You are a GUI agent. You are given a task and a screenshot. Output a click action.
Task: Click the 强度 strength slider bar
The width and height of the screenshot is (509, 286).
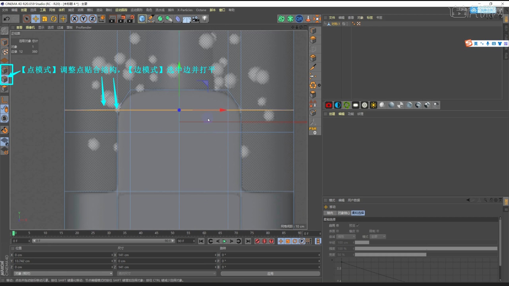(x=424, y=249)
